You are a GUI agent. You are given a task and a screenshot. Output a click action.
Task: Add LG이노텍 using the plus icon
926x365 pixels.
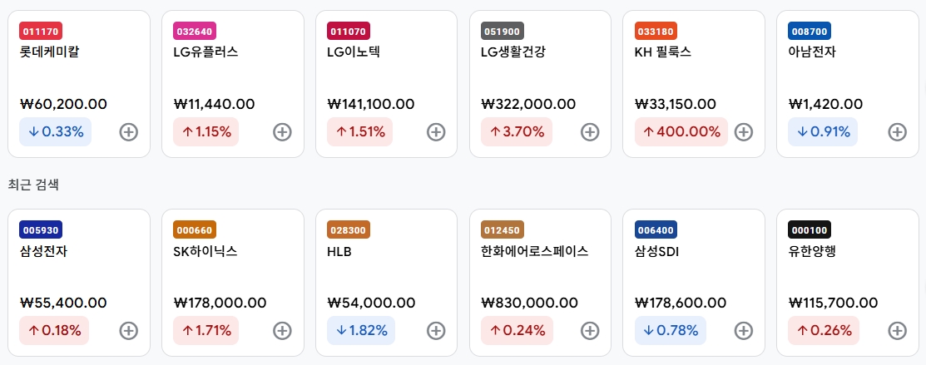point(436,131)
